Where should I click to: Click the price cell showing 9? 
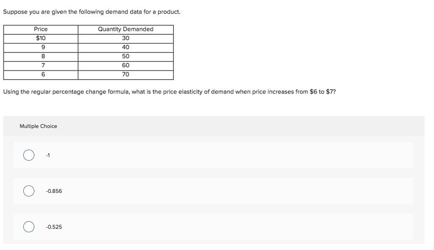[40, 47]
